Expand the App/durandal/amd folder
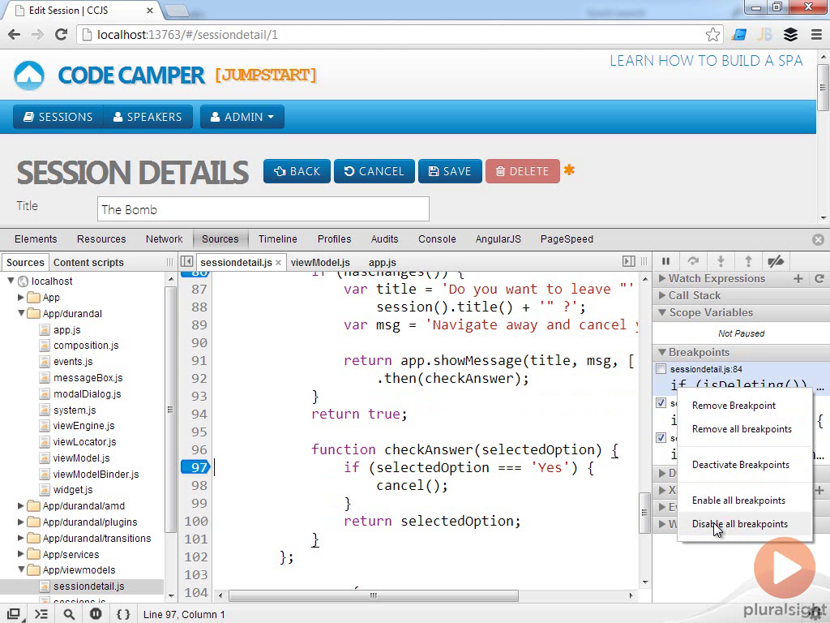Image resolution: width=830 pixels, height=623 pixels. tap(21, 506)
